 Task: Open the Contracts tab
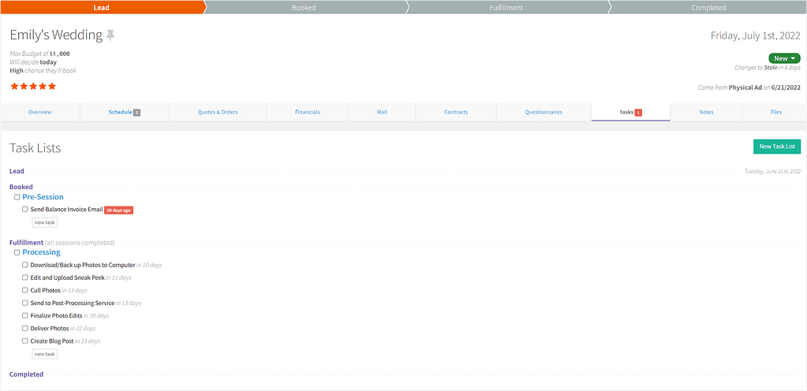coord(456,112)
